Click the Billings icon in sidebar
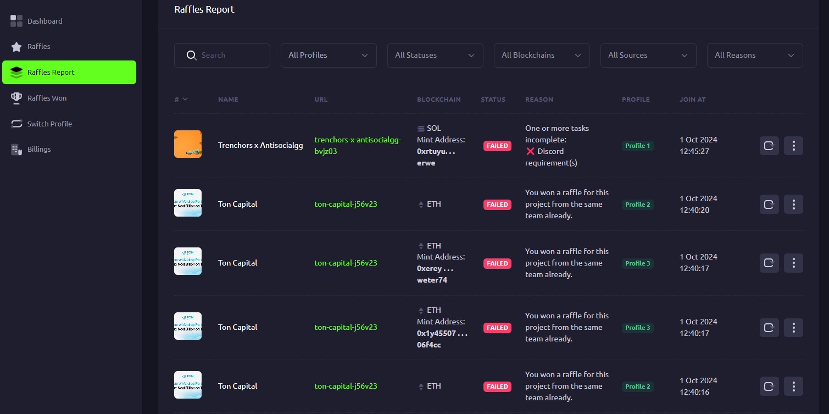829x414 pixels. (x=16, y=150)
